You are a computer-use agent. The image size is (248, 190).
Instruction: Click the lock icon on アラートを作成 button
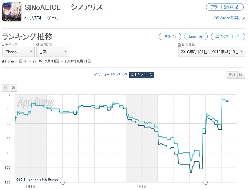pyautogui.click(x=237, y=7)
